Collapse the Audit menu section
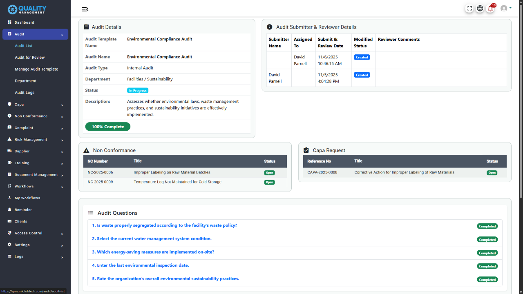 62,35
